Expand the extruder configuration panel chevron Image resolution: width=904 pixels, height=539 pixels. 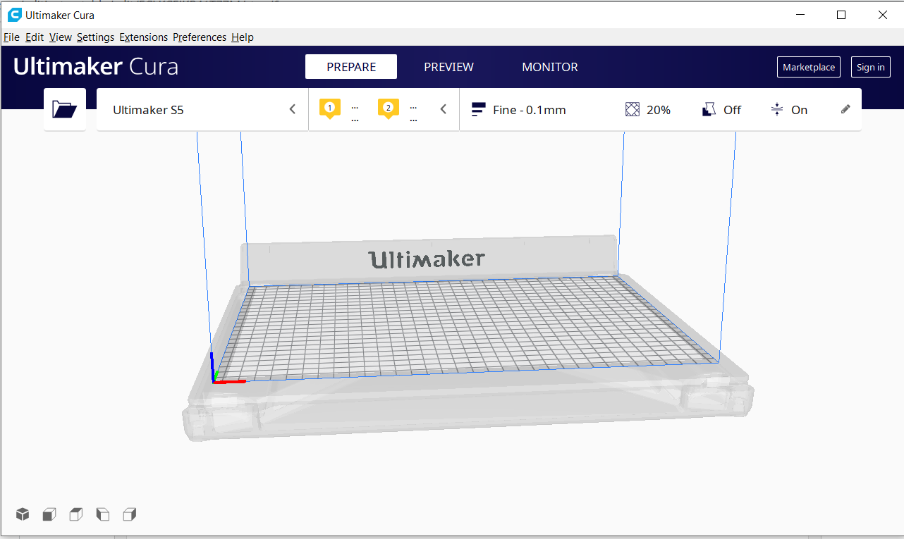[x=444, y=109]
